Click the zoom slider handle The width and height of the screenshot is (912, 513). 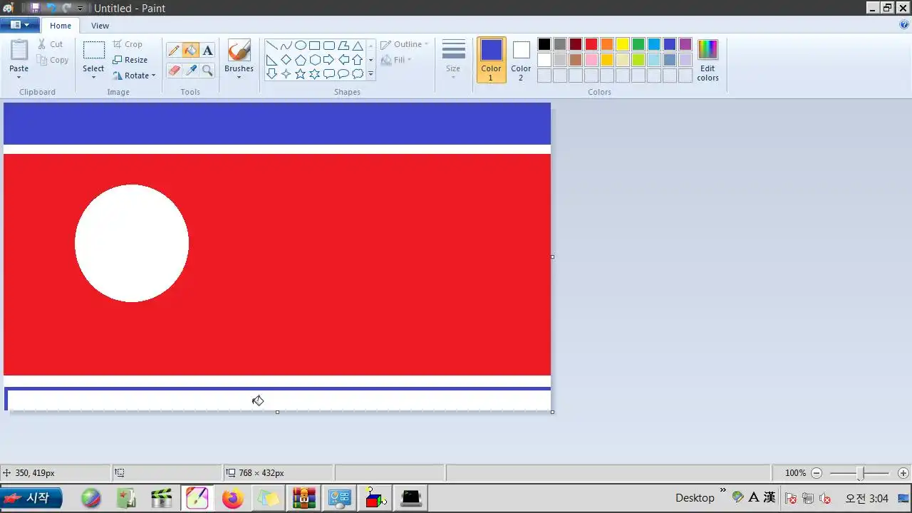coord(861,473)
